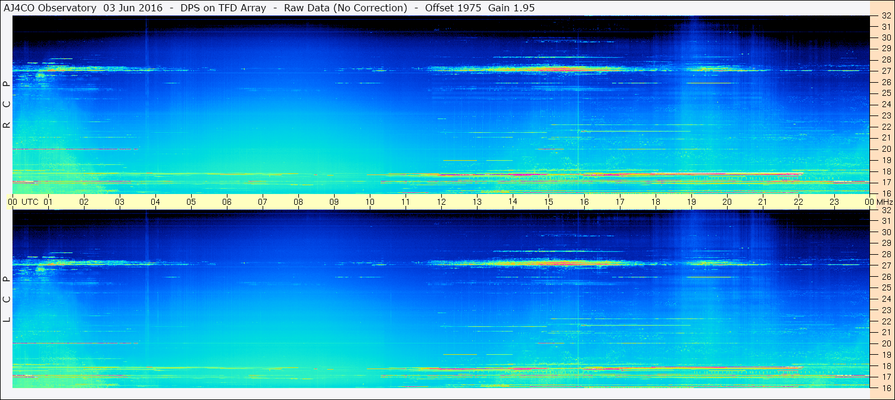Select 29 MHz label on LCP scale
The height and width of the screenshot is (400, 895).
pos(885,243)
